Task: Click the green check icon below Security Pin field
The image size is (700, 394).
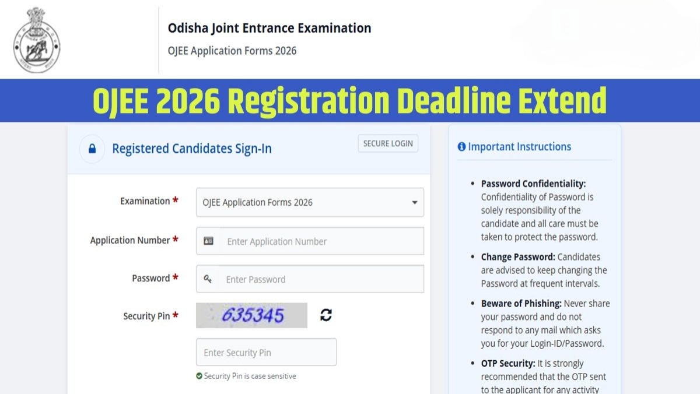Action: point(200,376)
